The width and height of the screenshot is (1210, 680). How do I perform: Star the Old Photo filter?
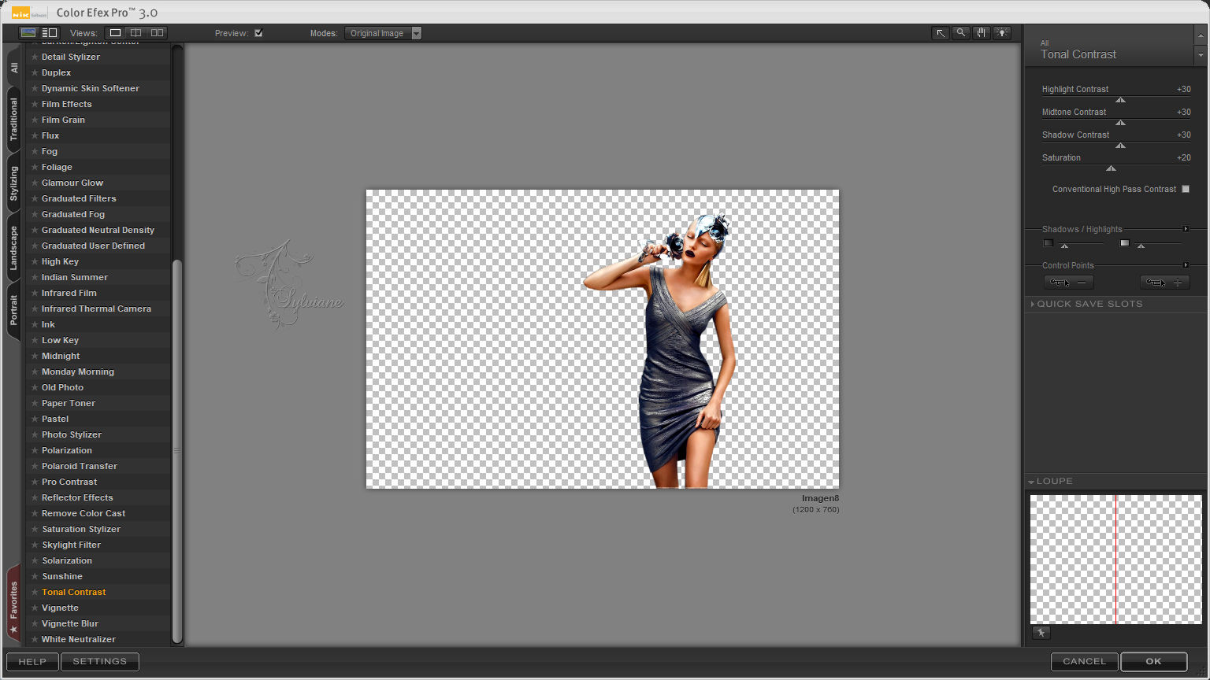coord(35,387)
